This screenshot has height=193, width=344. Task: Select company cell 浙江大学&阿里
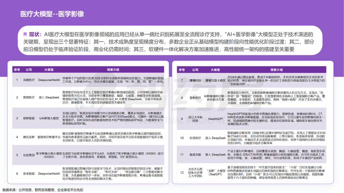click(195, 119)
